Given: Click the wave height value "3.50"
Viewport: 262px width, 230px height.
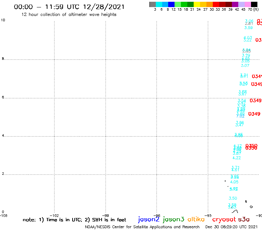Looking at the screenshot, I should click(233, 198).
